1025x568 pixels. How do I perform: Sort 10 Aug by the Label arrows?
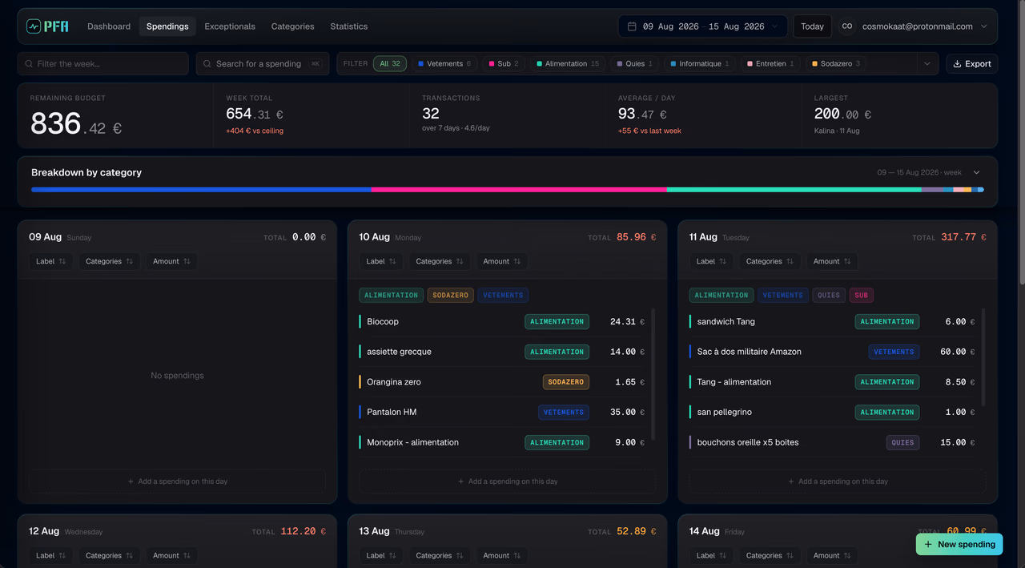pyautogui.click(x=392, y=261)
